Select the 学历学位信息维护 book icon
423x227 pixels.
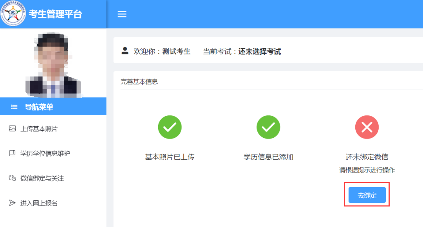click(x=13, y=153)
